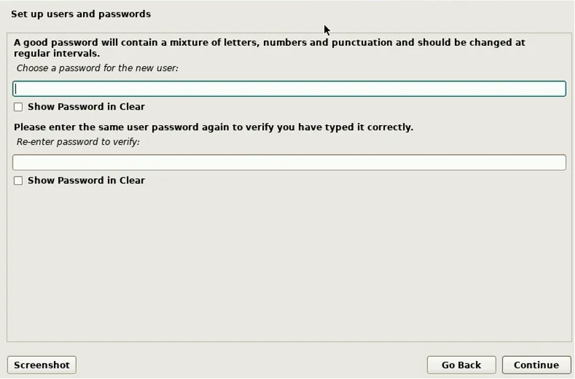Click the 'Set up users and passwords' title
The image size is (575, 379).
pos(81,14)
